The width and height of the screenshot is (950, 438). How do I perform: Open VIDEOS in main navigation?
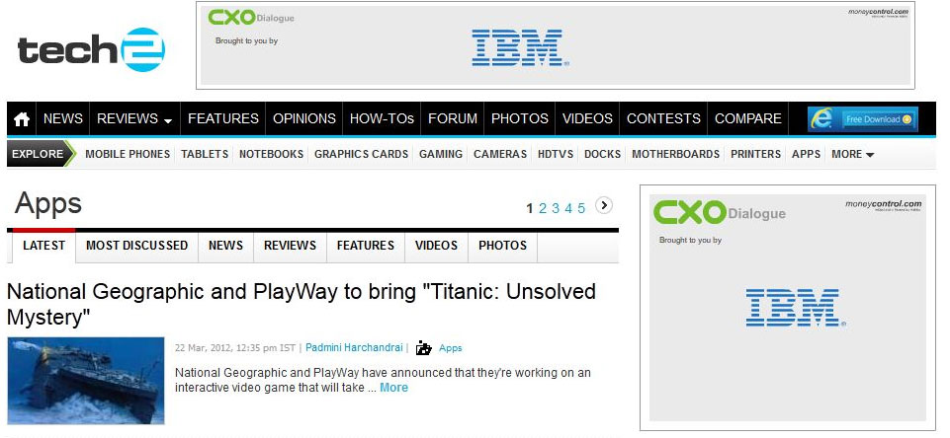click(587, 118)
